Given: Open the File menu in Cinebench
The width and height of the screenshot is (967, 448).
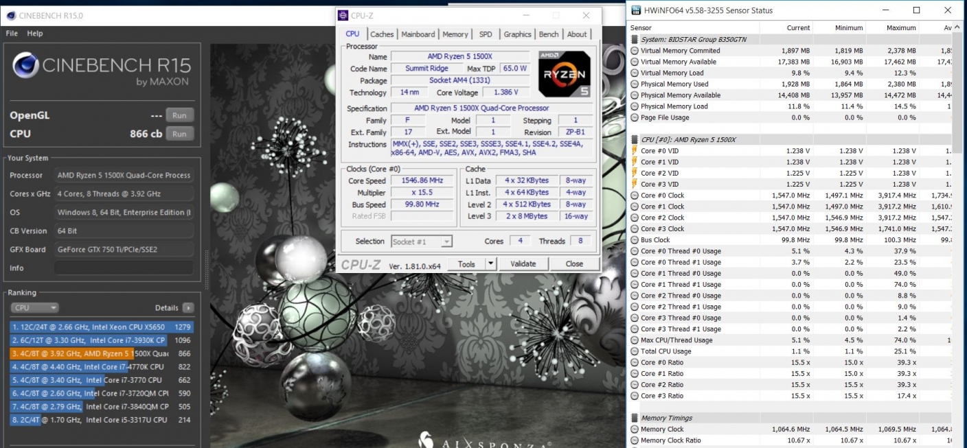Looking at the screenshot, I should [x=12, y=33].
